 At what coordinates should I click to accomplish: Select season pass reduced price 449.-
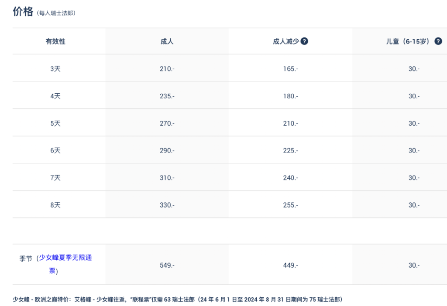(x=290, y=265)
